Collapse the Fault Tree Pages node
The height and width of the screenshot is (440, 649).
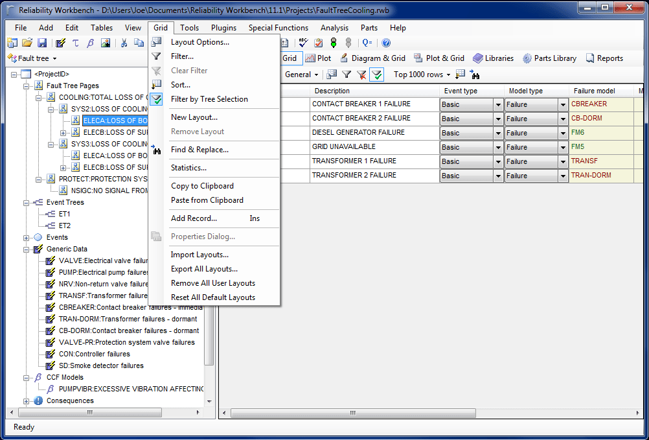point(26,86)
